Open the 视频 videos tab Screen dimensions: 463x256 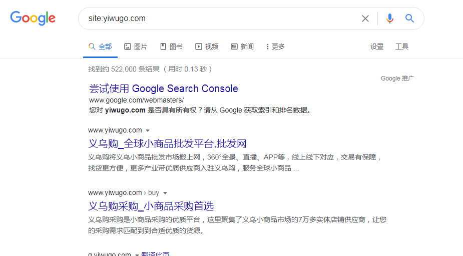point(207,46)
